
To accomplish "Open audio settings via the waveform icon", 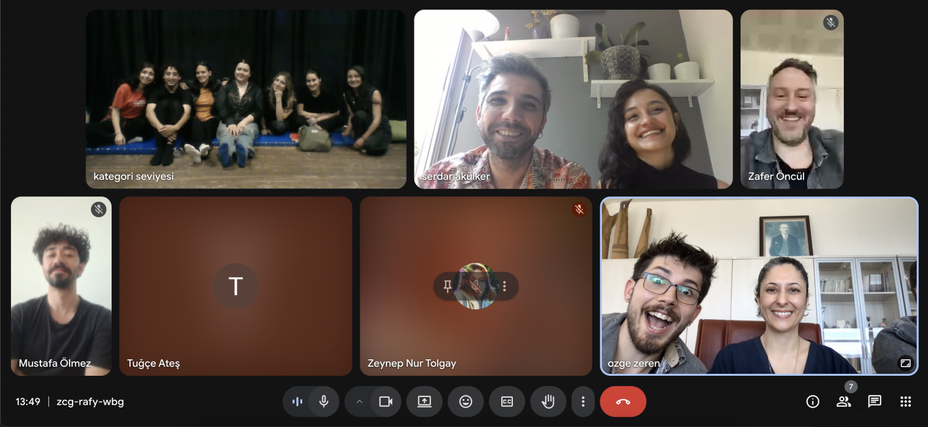I will point(297,401).
